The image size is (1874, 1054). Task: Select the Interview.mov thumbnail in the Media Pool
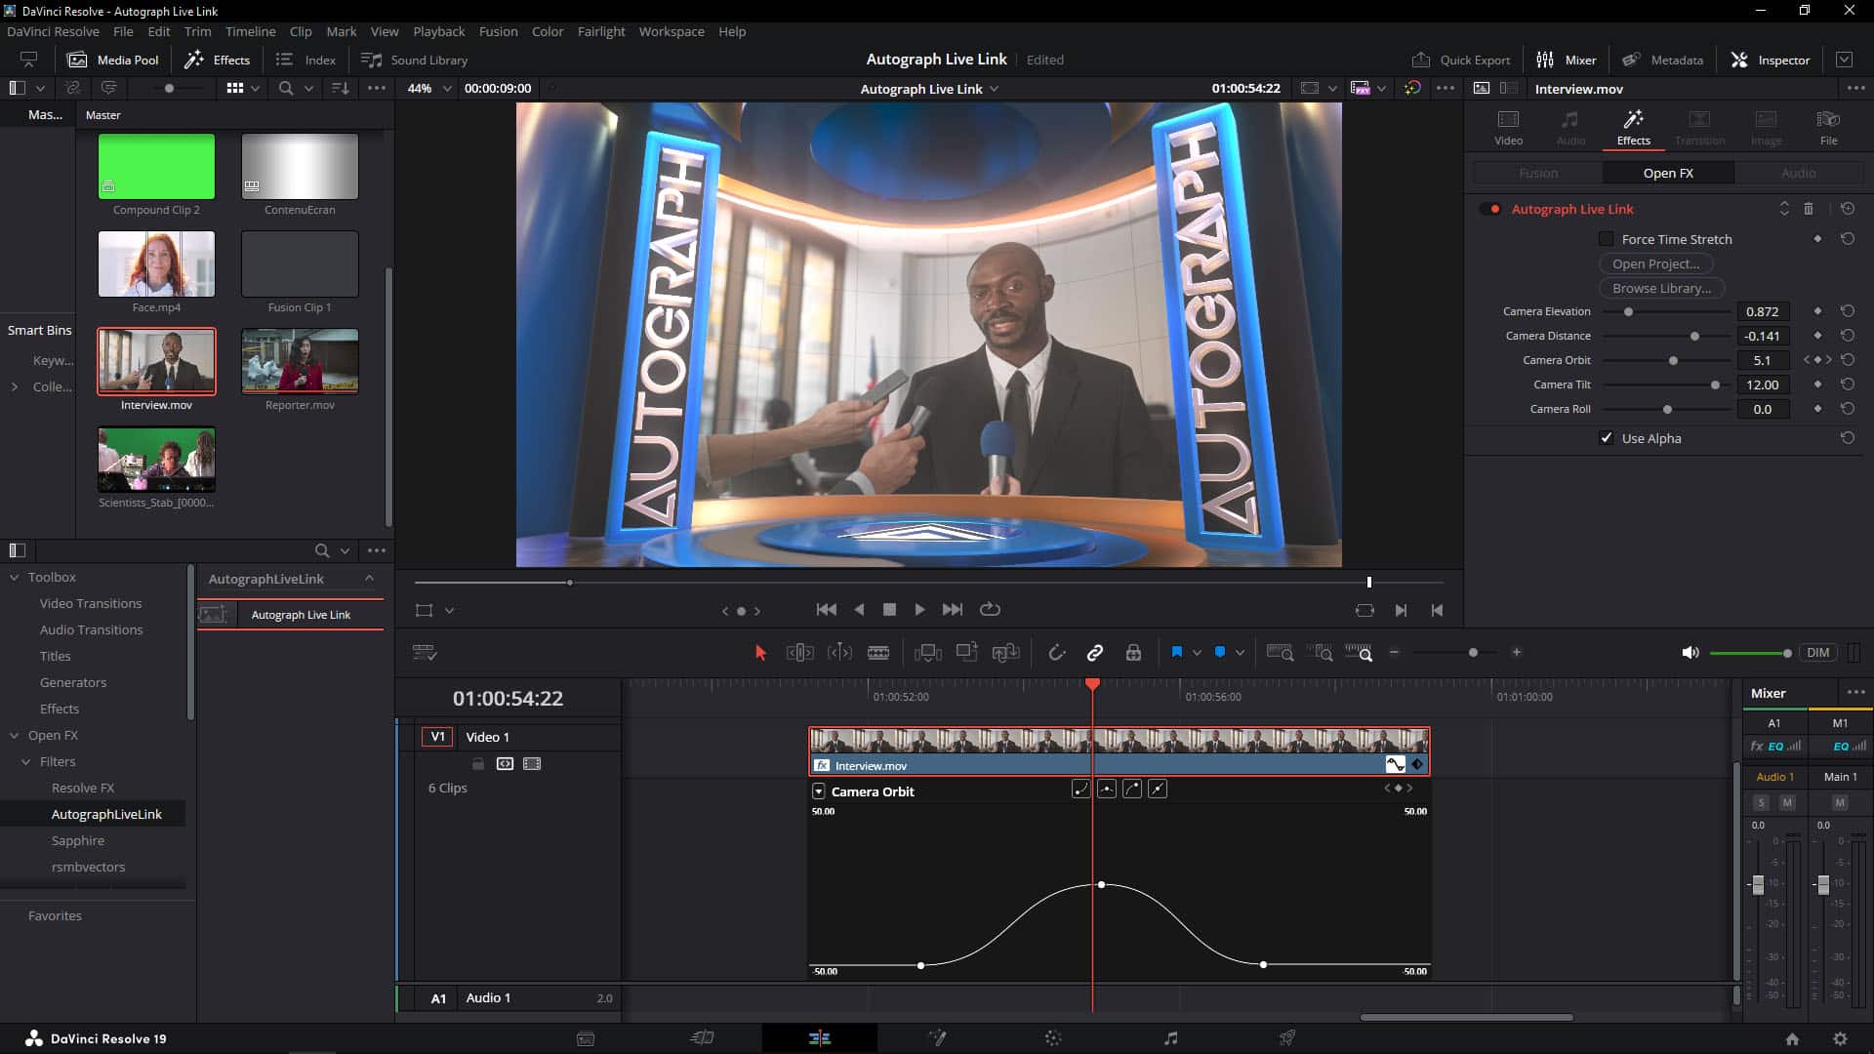pyautogui.click(x=156, y=360)
